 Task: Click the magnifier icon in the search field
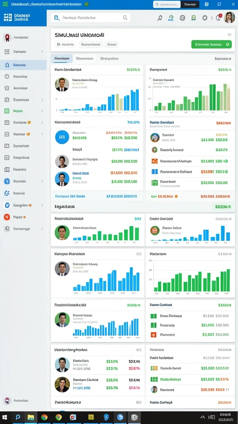click(125, 18)
